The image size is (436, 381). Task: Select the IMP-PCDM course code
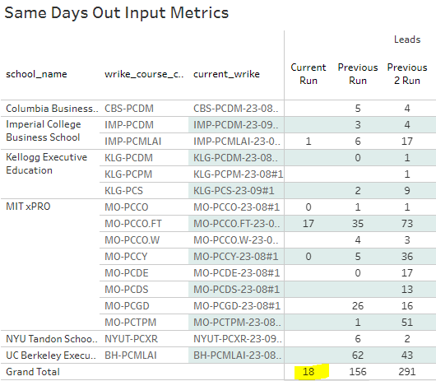point(129,124)
